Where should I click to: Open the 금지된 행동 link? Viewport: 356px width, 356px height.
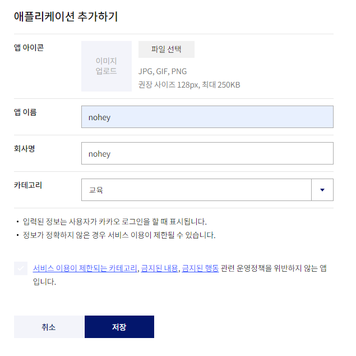(200, 268)
